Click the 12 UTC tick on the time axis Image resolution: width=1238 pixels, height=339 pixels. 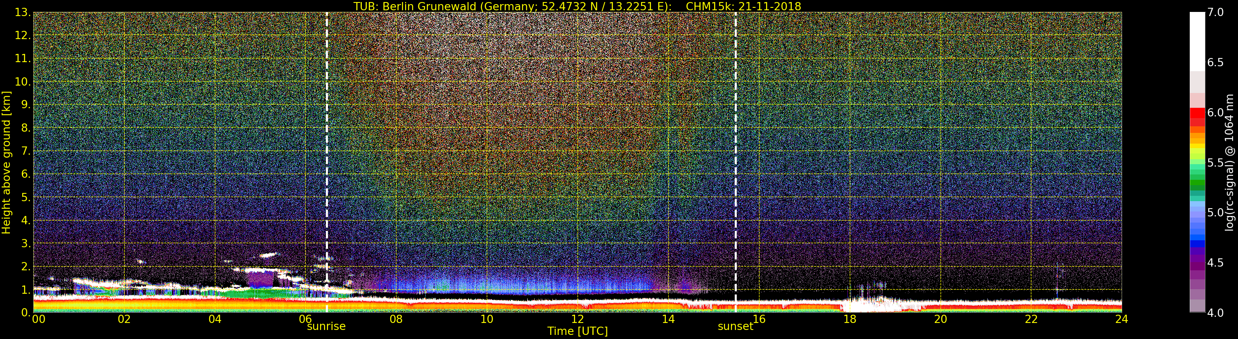point(577,319)
